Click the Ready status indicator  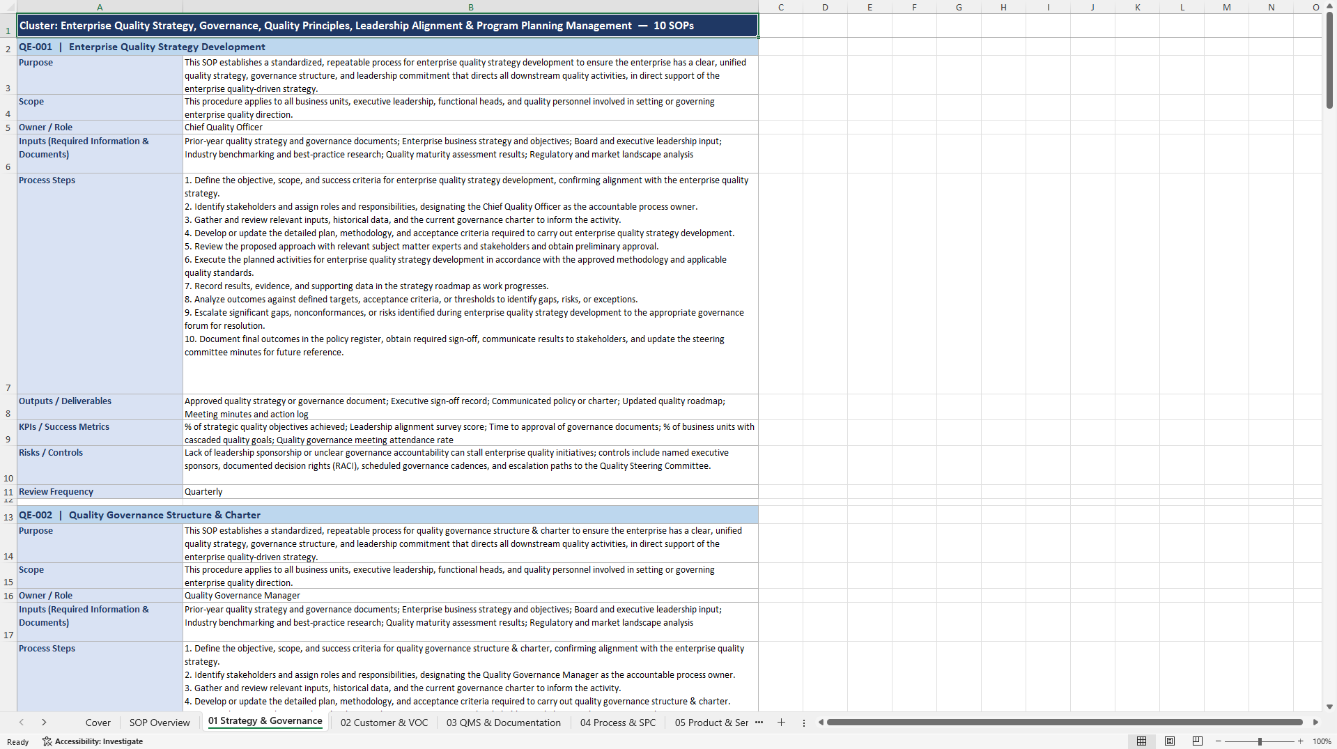(x=18, y=742)
